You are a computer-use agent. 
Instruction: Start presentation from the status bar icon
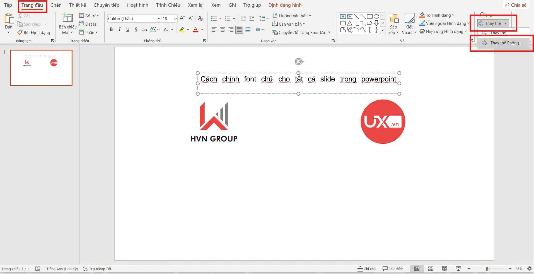(x=458, y=269)
